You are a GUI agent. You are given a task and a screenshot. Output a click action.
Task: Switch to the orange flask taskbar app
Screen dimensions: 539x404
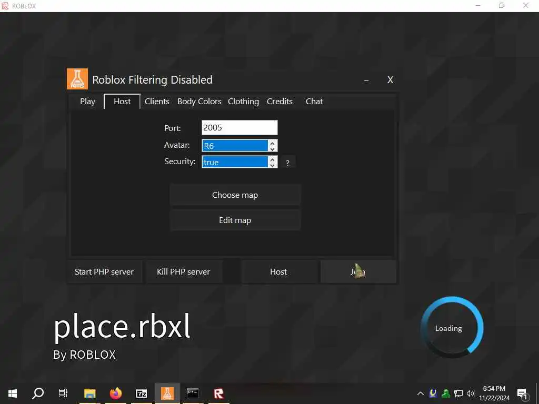pos(167,393)
